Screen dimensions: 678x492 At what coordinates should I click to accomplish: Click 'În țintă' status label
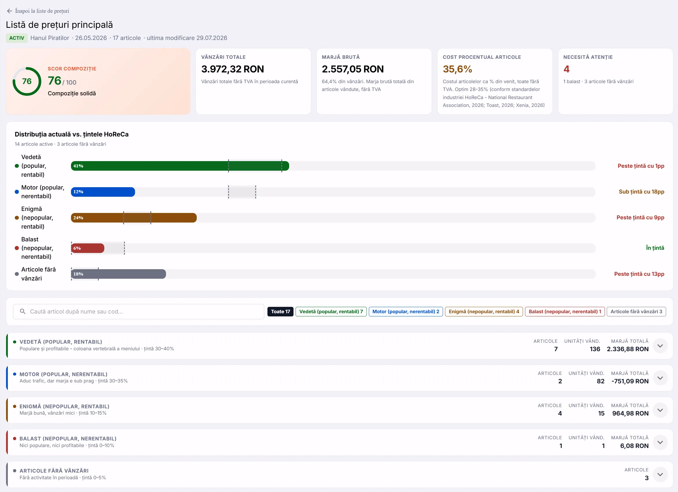[655, 248]
